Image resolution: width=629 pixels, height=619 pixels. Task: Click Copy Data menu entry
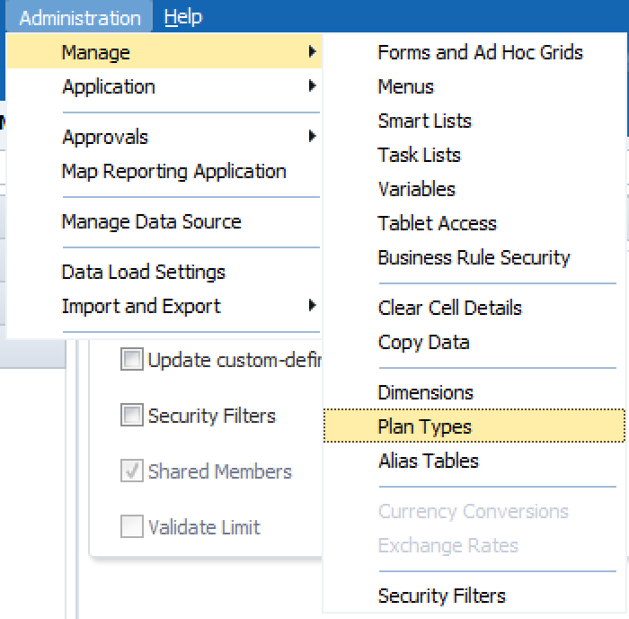coord(423,343)
